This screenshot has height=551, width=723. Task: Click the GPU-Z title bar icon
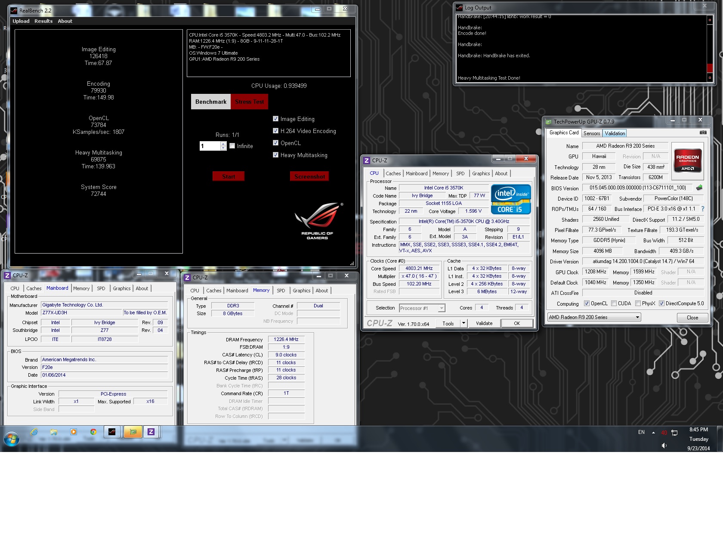point(548,121)
